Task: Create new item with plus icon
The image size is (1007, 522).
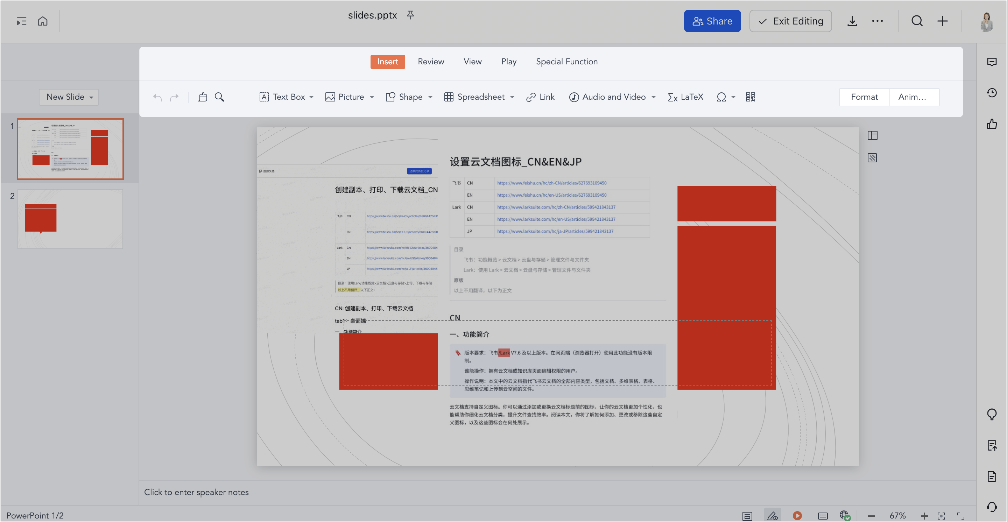Action: click(x=943, y=21)
